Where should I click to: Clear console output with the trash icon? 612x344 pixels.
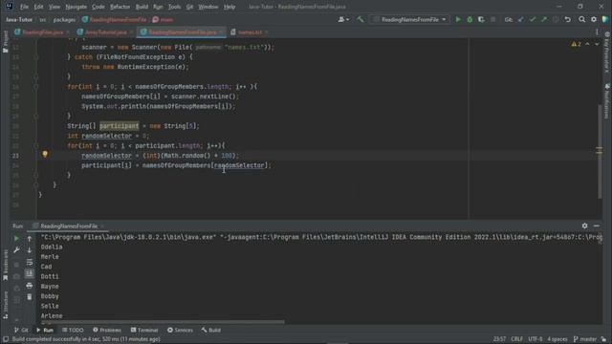(x=30, y=297)
